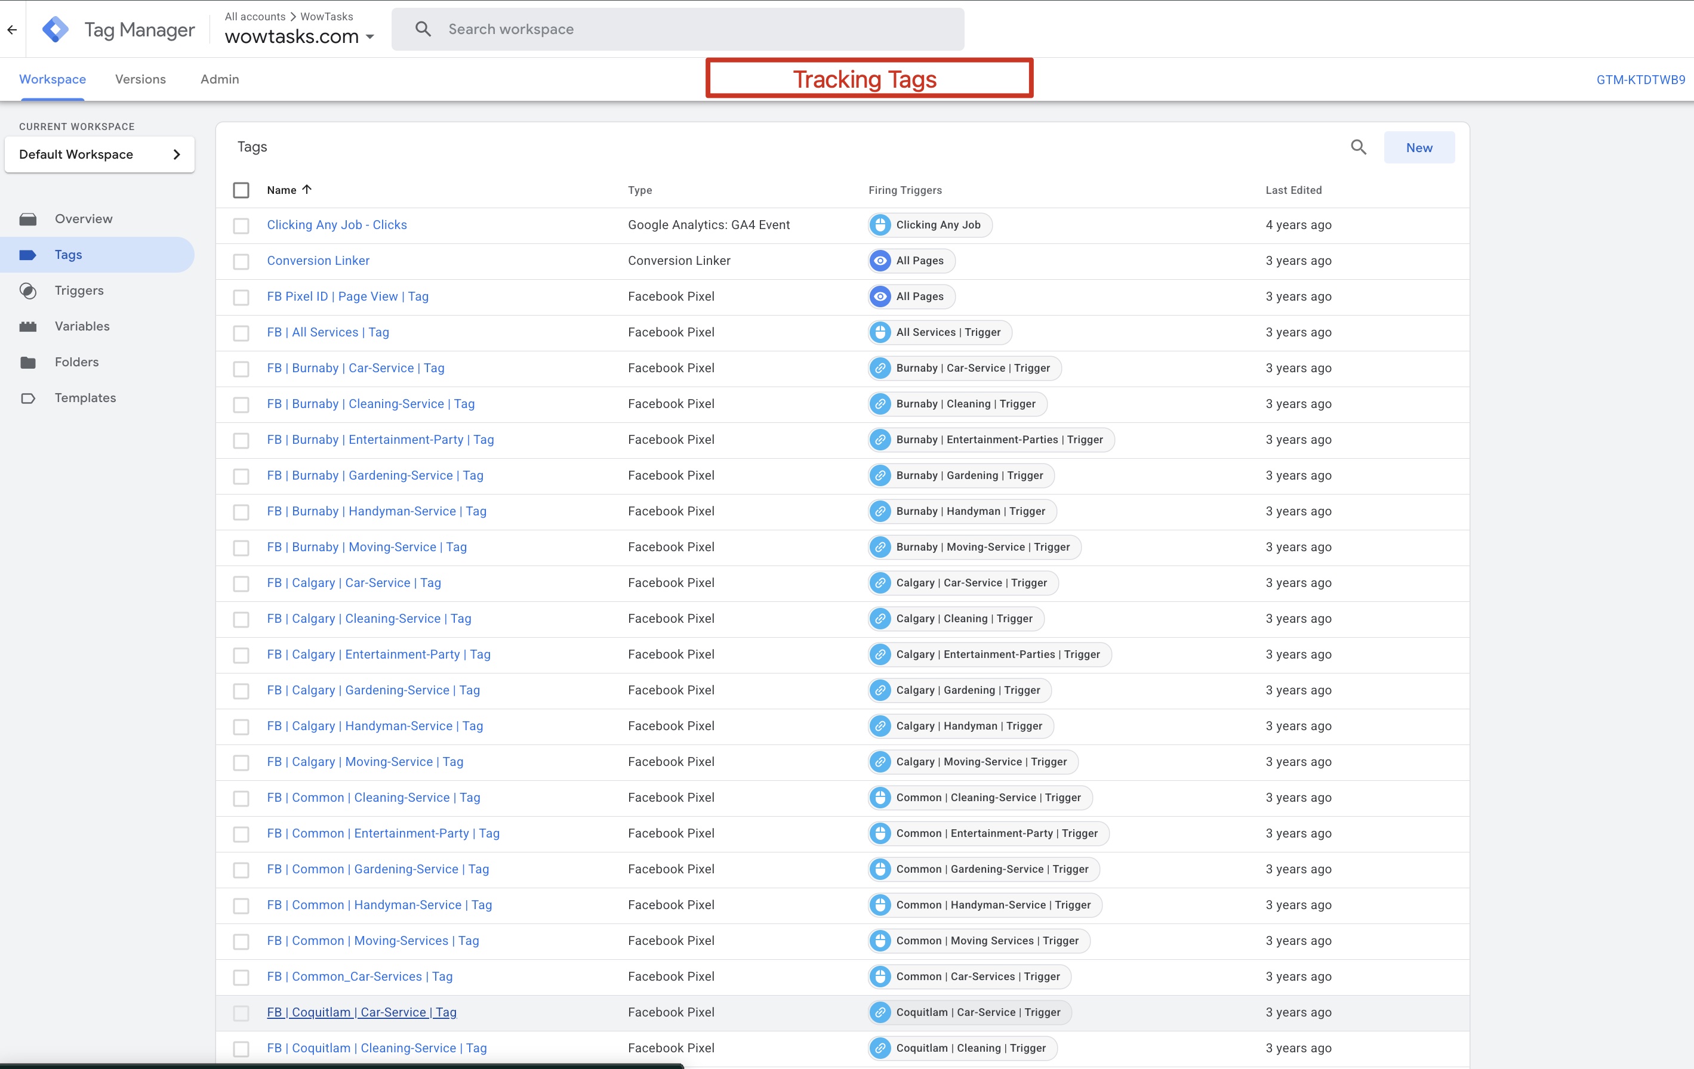Click the link icon for Calgary Car-Service trigger

coord(880,583)
